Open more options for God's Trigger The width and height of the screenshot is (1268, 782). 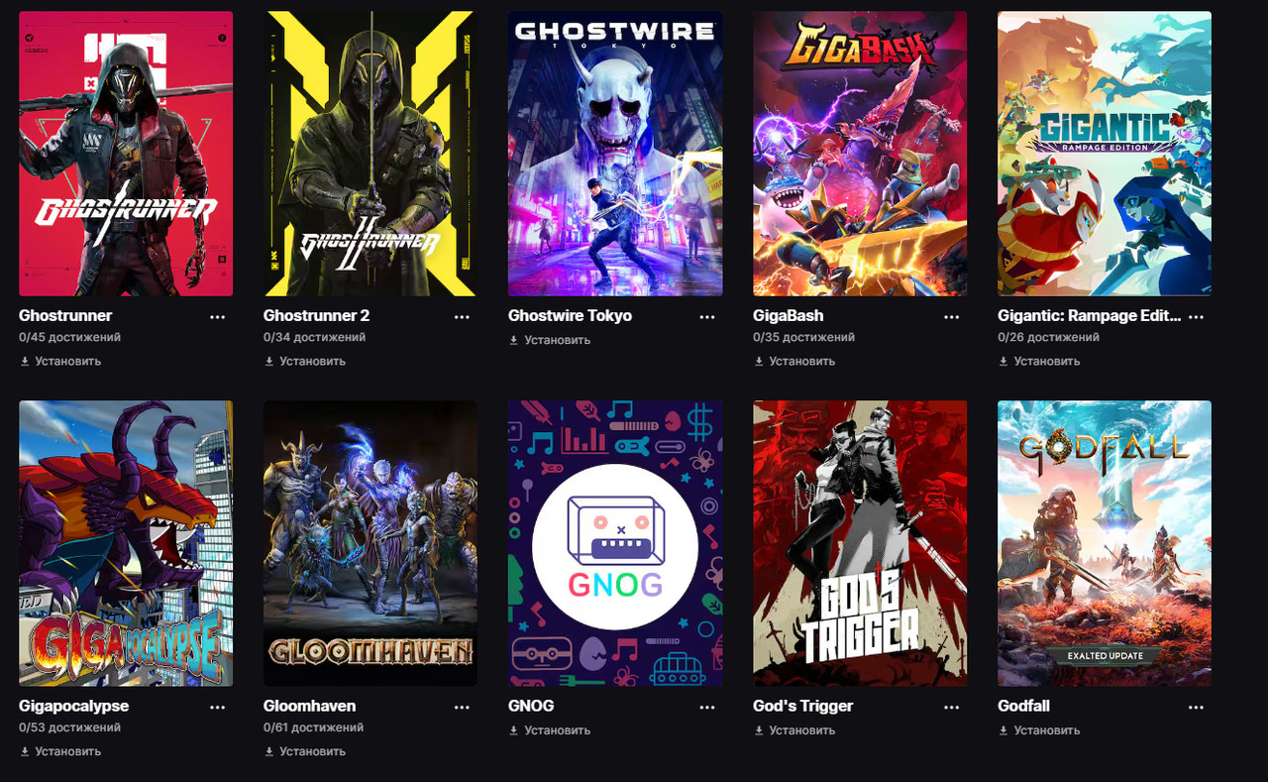coord(952,708)
